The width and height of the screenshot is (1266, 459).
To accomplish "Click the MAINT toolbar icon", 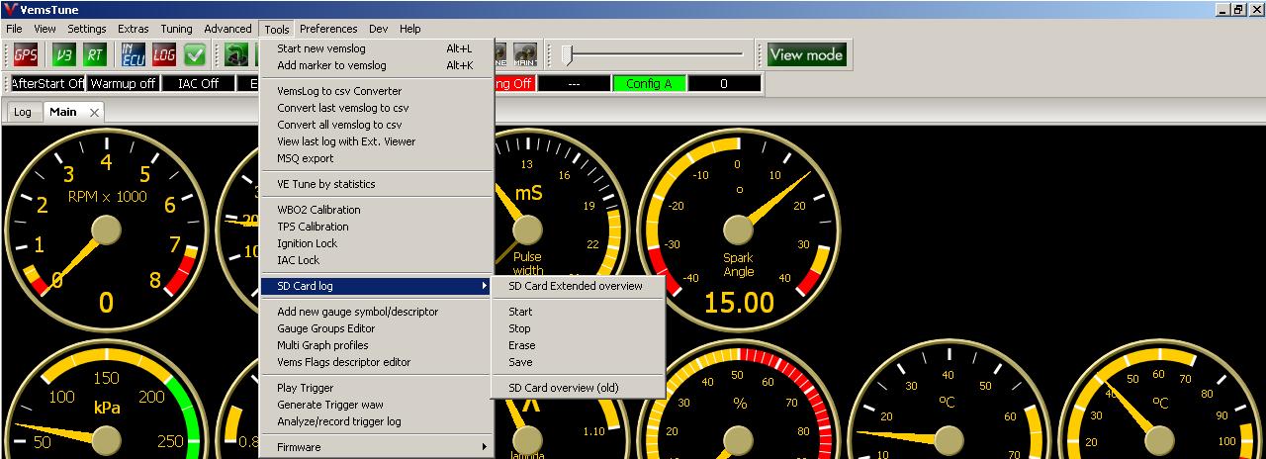I will [526, 54].
